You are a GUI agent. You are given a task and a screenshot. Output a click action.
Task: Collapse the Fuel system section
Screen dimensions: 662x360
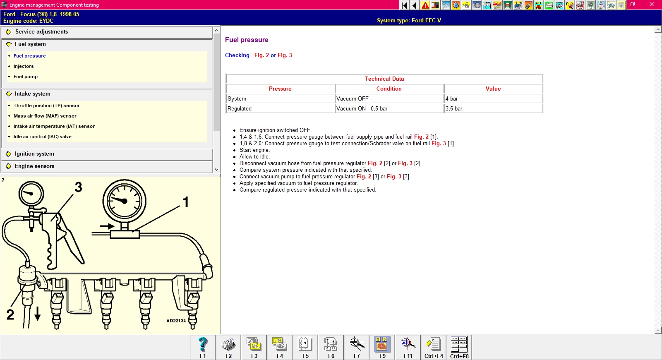(30, 44)
